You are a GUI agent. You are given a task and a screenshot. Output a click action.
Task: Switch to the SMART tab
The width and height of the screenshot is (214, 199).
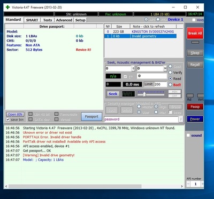32,20
